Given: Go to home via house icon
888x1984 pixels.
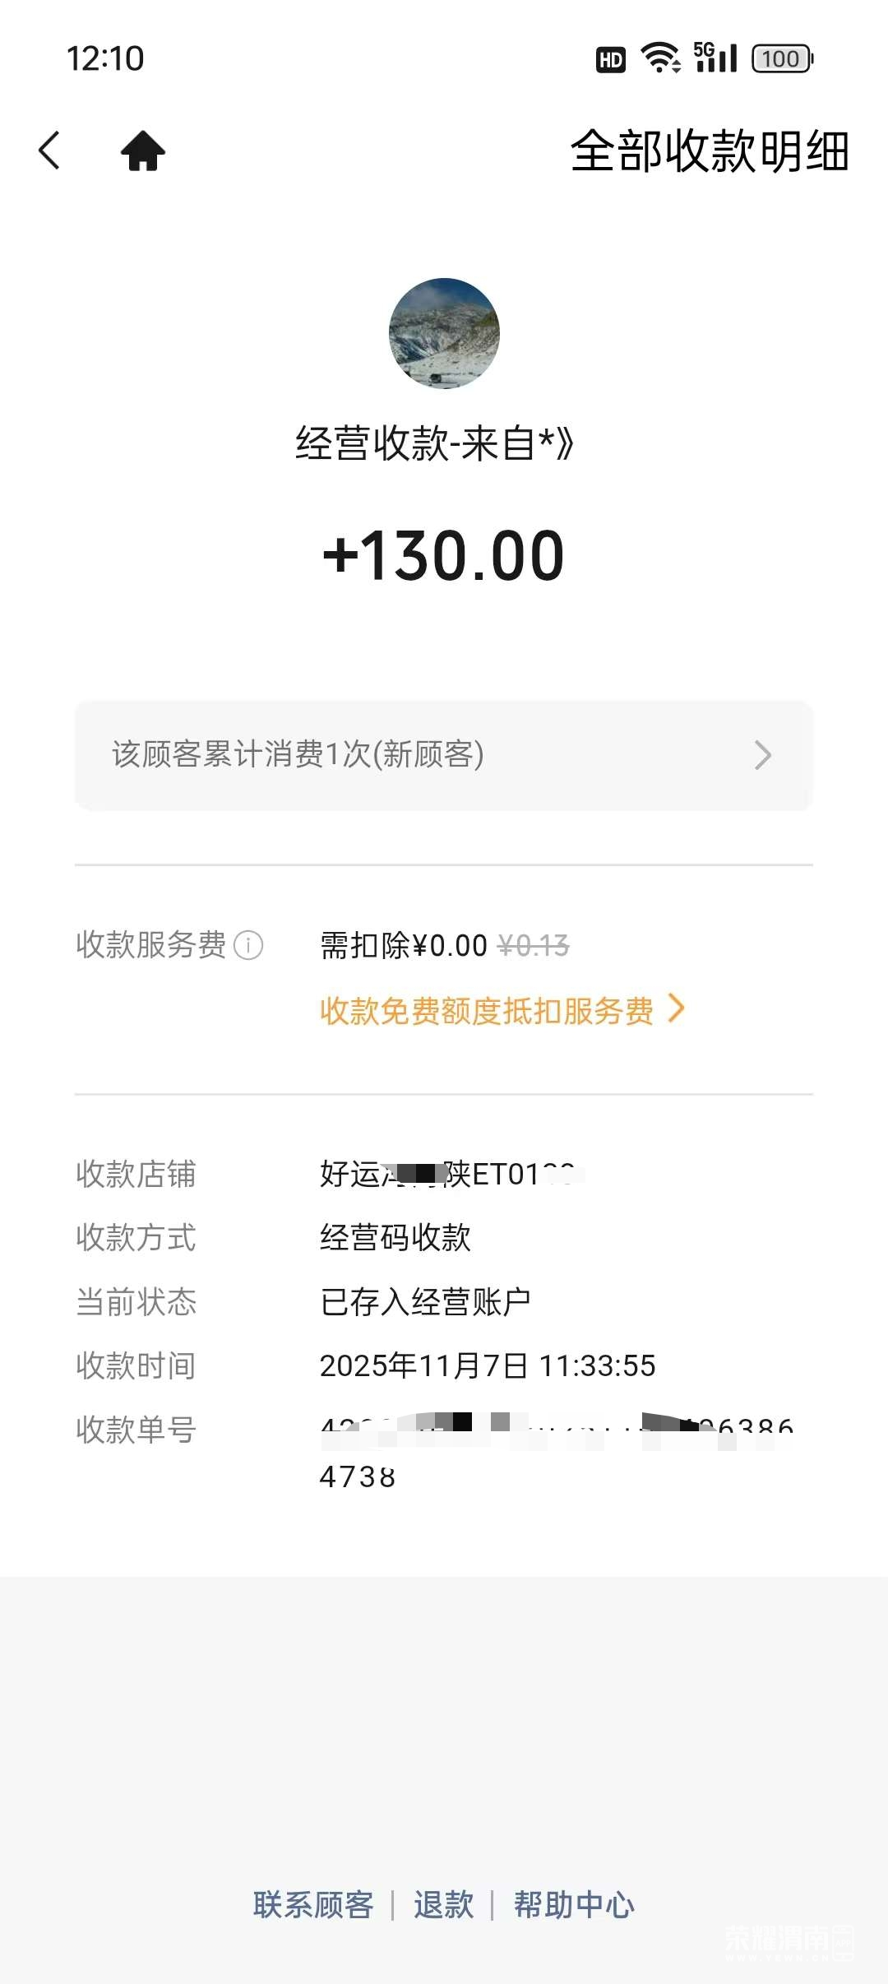Looking at the screenshot, I should click(143, 151).
